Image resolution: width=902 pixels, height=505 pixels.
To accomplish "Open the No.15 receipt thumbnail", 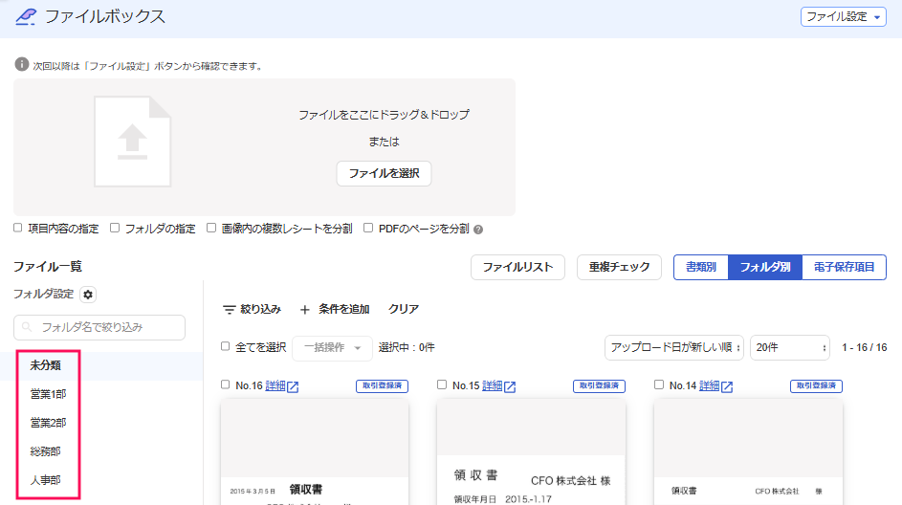I will [531, 452].
